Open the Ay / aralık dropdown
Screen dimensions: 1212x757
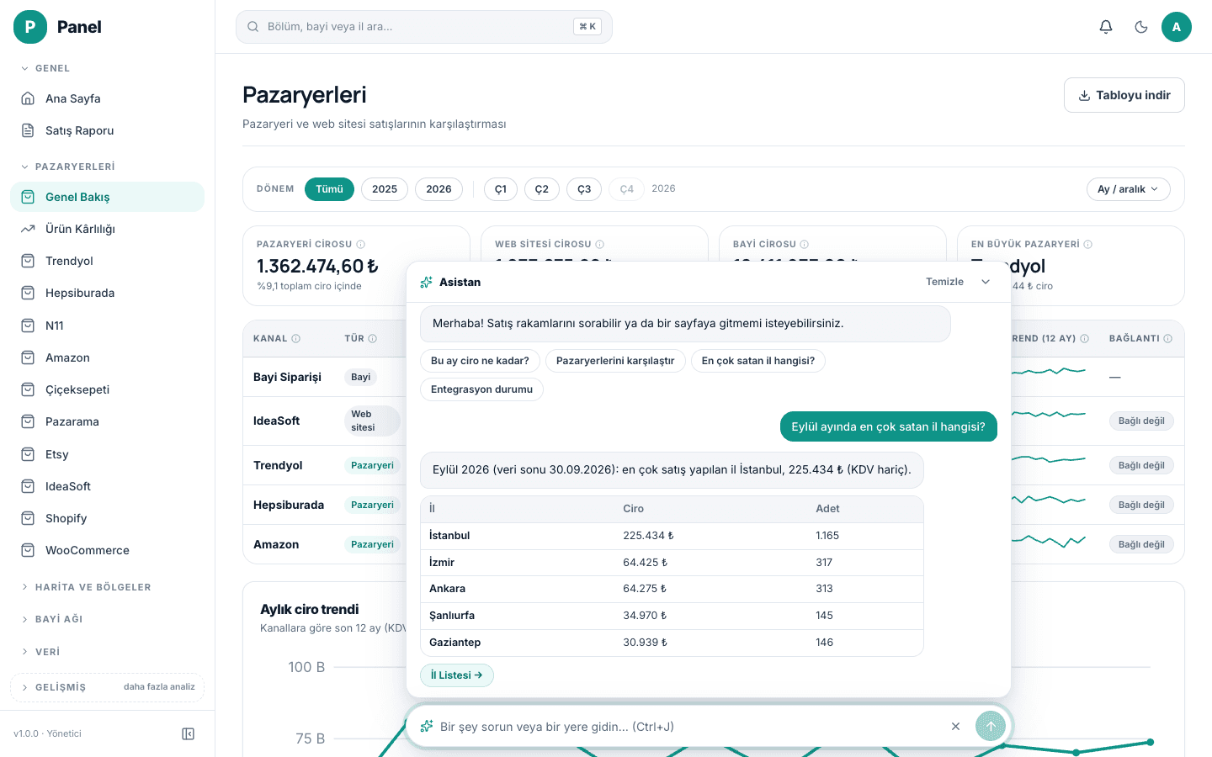tap(1128, 189)
